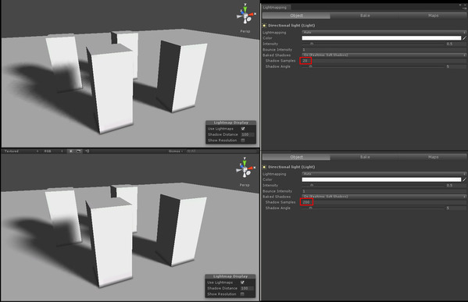Click Persp label under bottom gizmo
This screenshot has height=302, width=468.
[x=245, y=185]
